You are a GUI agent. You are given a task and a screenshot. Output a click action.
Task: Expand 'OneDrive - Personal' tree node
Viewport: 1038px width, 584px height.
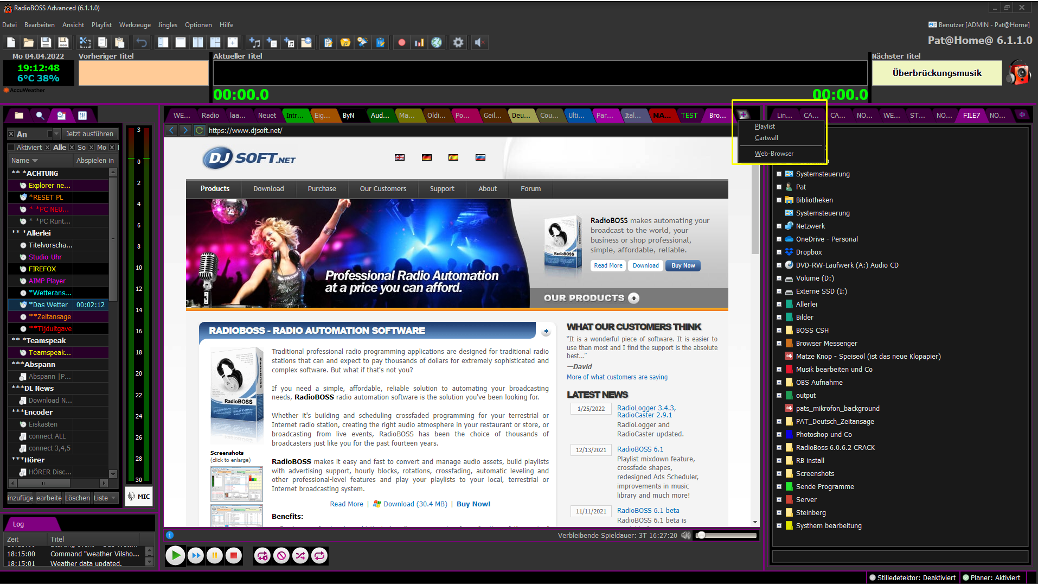(x=779, y=239)
